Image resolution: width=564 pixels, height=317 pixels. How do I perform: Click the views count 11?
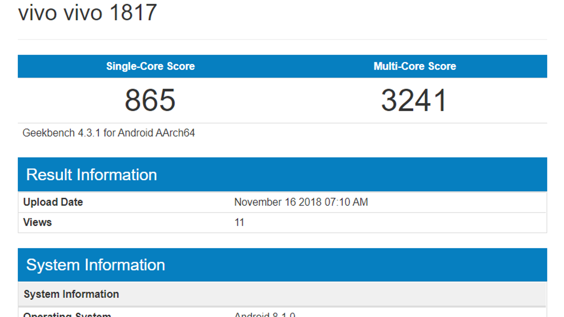[x=239, y=222]
